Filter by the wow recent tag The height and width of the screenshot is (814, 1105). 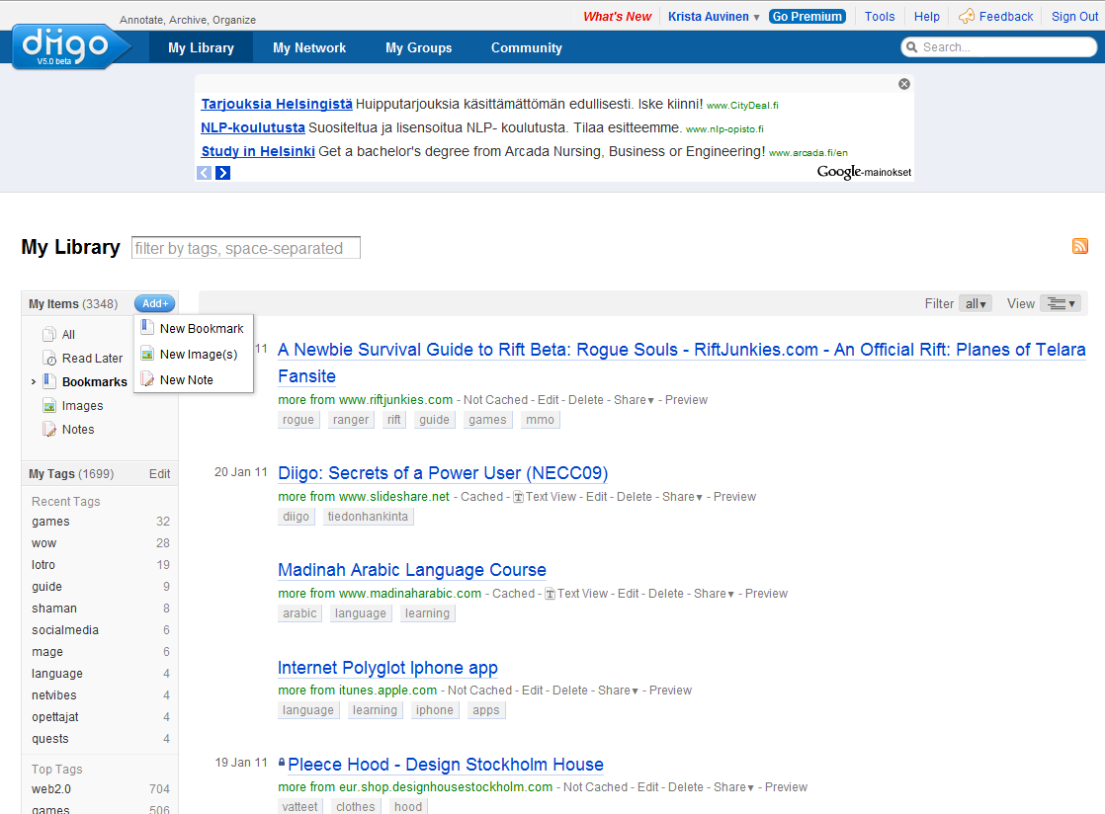(x=43, y=543)
